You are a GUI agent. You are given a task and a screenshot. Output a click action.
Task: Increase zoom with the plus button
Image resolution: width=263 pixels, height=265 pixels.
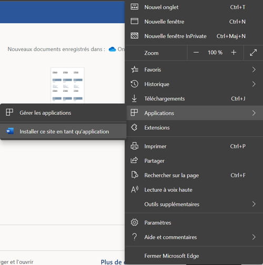[x=234, y=52]
